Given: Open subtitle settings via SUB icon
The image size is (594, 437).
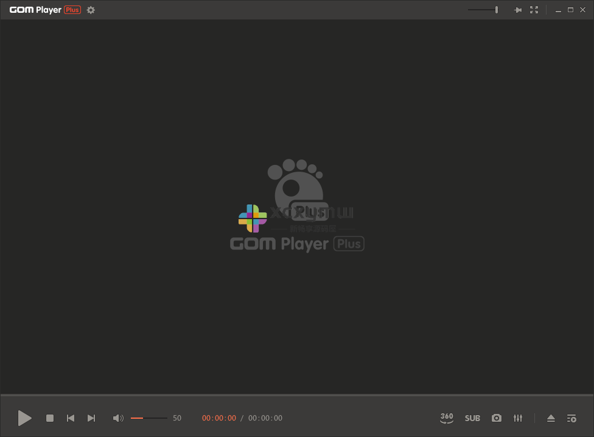Looking at the screenshot, I should click(x=472, y=418).
